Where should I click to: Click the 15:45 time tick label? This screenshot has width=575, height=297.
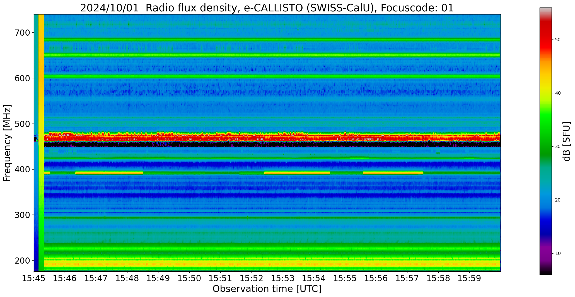[x=34, y=278]
